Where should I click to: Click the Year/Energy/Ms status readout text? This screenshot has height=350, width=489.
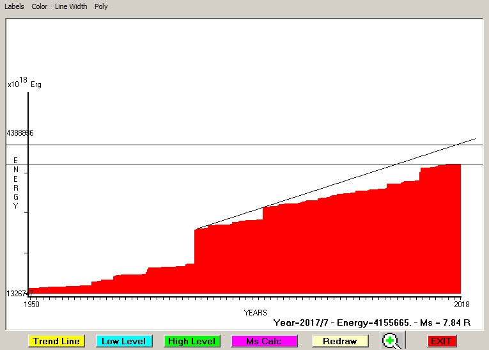tap(371, 323)
